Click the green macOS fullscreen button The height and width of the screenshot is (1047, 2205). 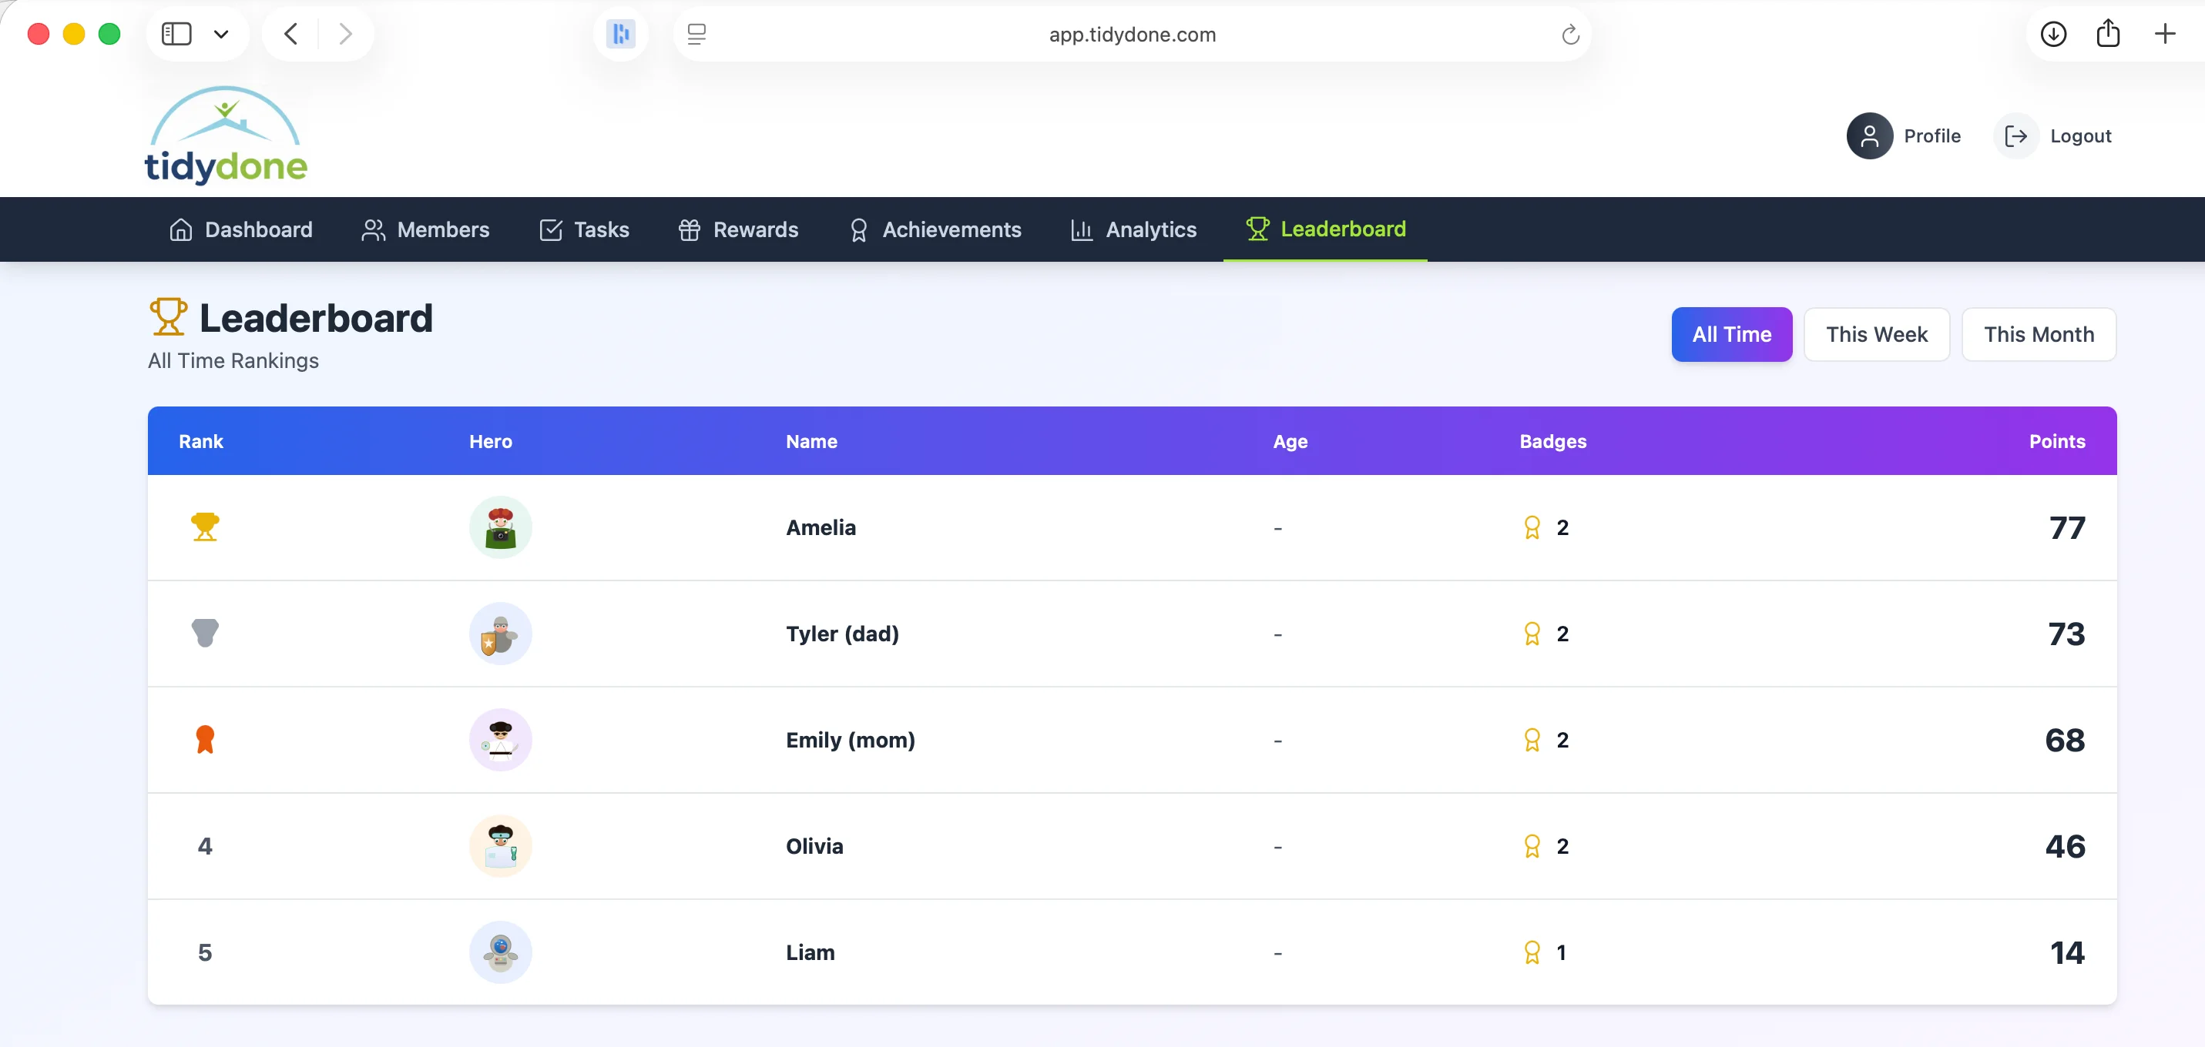click(x=109, y=34)
